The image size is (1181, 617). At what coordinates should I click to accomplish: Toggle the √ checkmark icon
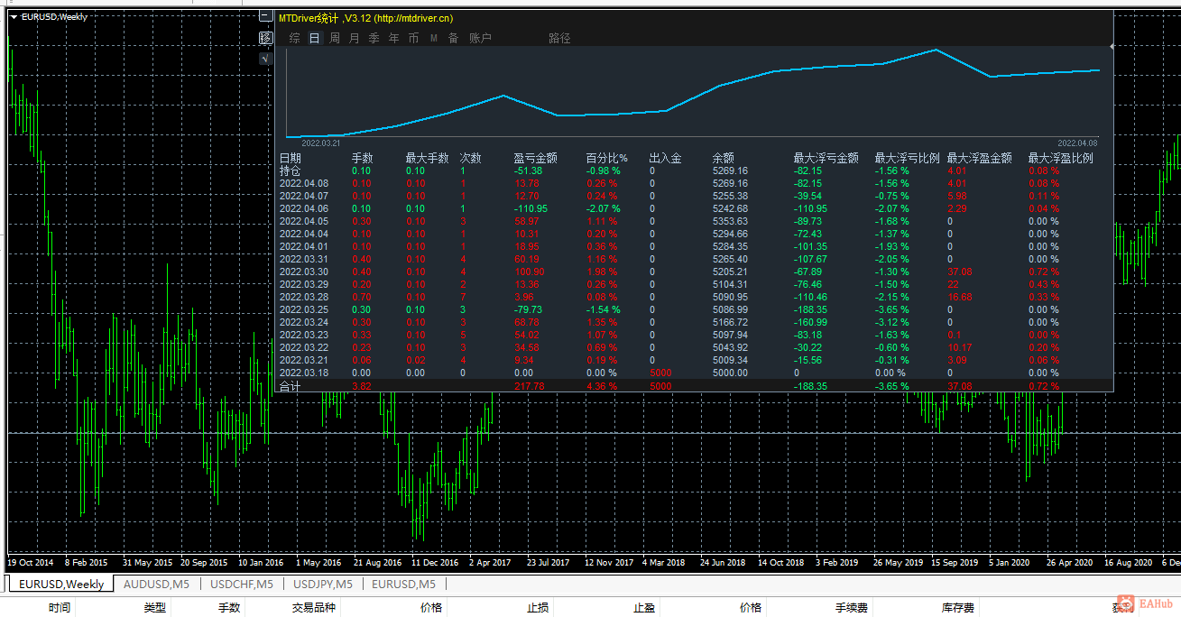(265, 59)
